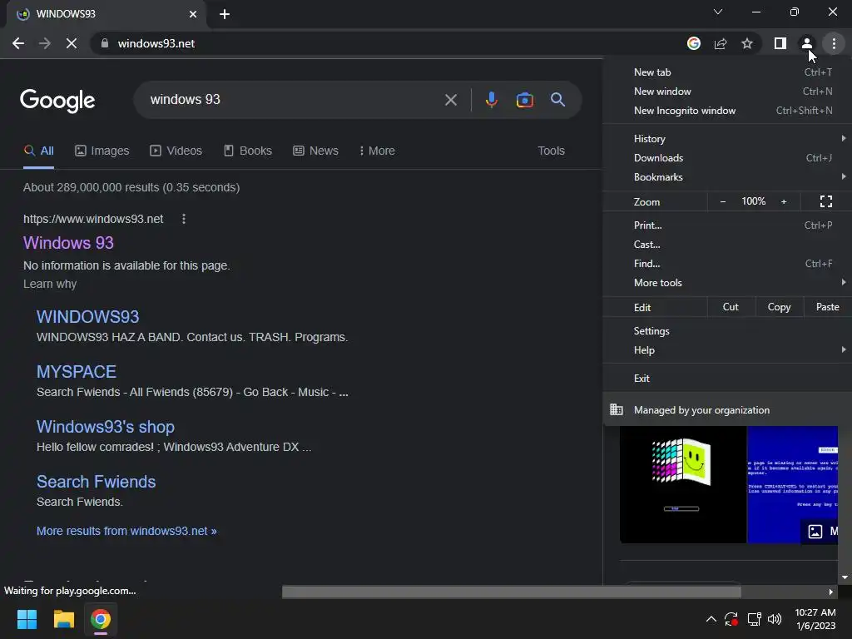Open the side panel

[780, 43]
